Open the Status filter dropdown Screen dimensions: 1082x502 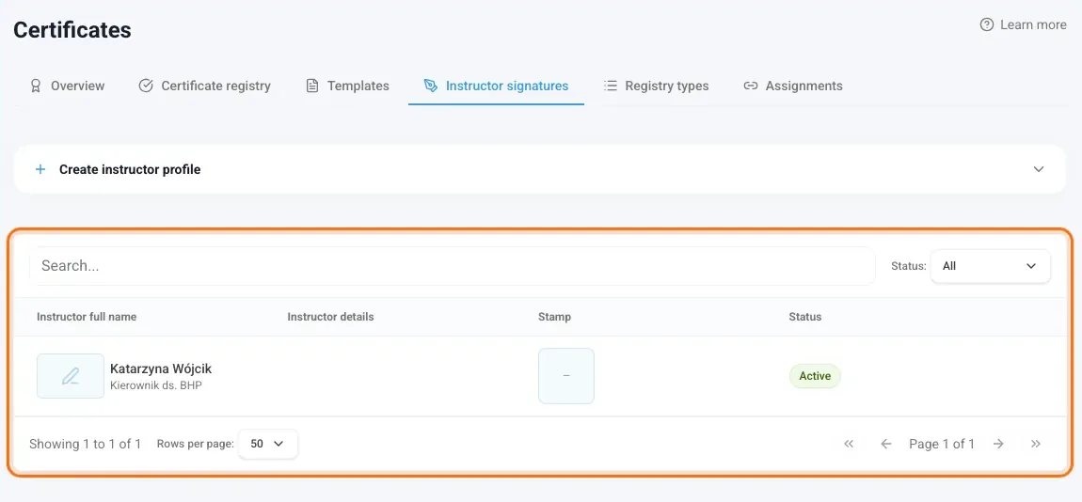tap(990, 266)
